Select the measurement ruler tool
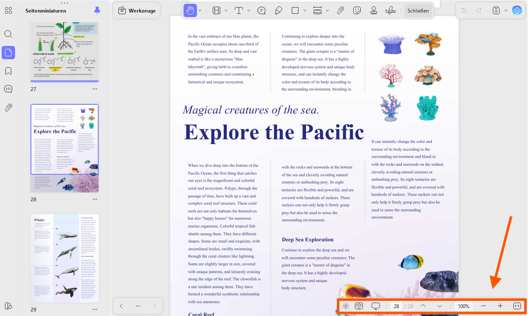The height and width of the screenshot is (316, 528). tap(318, 10)
